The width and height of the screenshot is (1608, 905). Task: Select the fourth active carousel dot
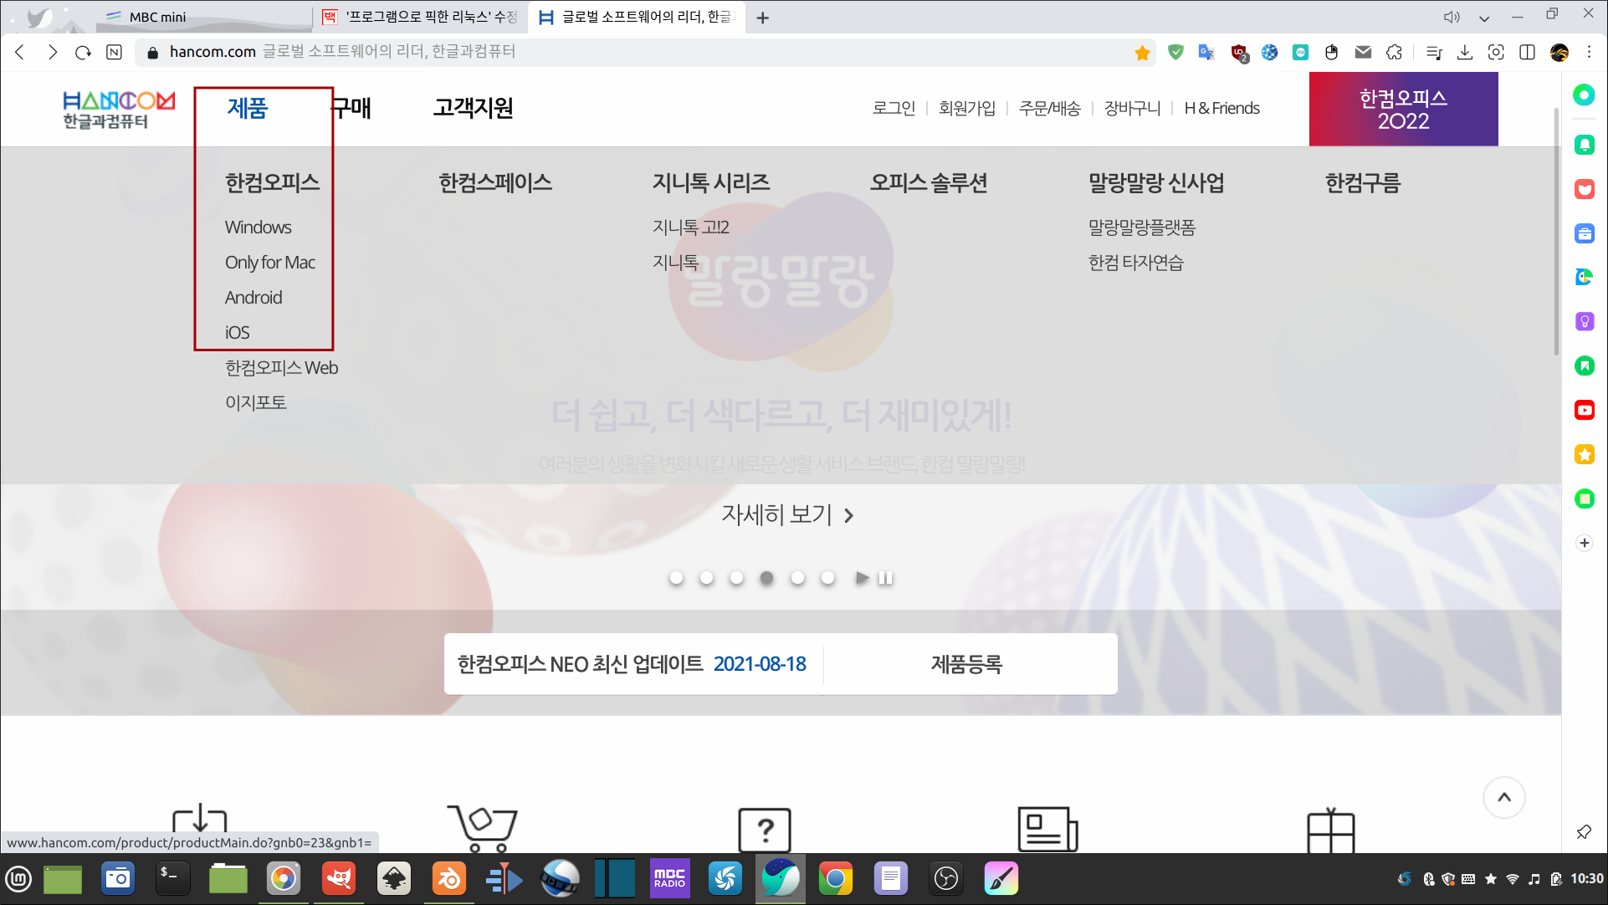pyautogui.click(x=766, y=578)
